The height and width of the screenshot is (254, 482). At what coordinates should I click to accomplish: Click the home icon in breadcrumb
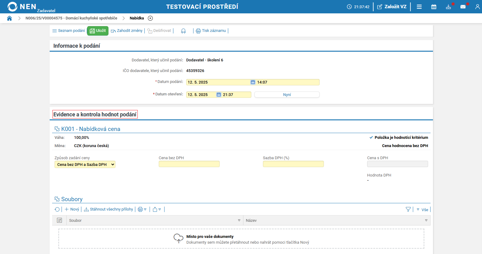[9, 18]
